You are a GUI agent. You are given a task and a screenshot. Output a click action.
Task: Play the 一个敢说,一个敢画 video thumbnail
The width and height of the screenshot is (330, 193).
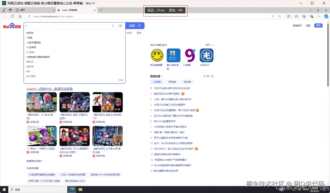pyautogui.click(x=42, y=136)
